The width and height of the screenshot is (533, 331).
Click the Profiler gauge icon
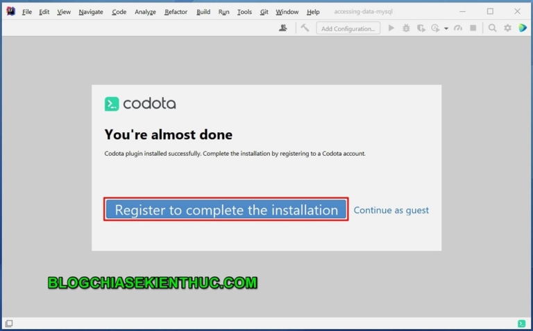[x=458, y=28]
